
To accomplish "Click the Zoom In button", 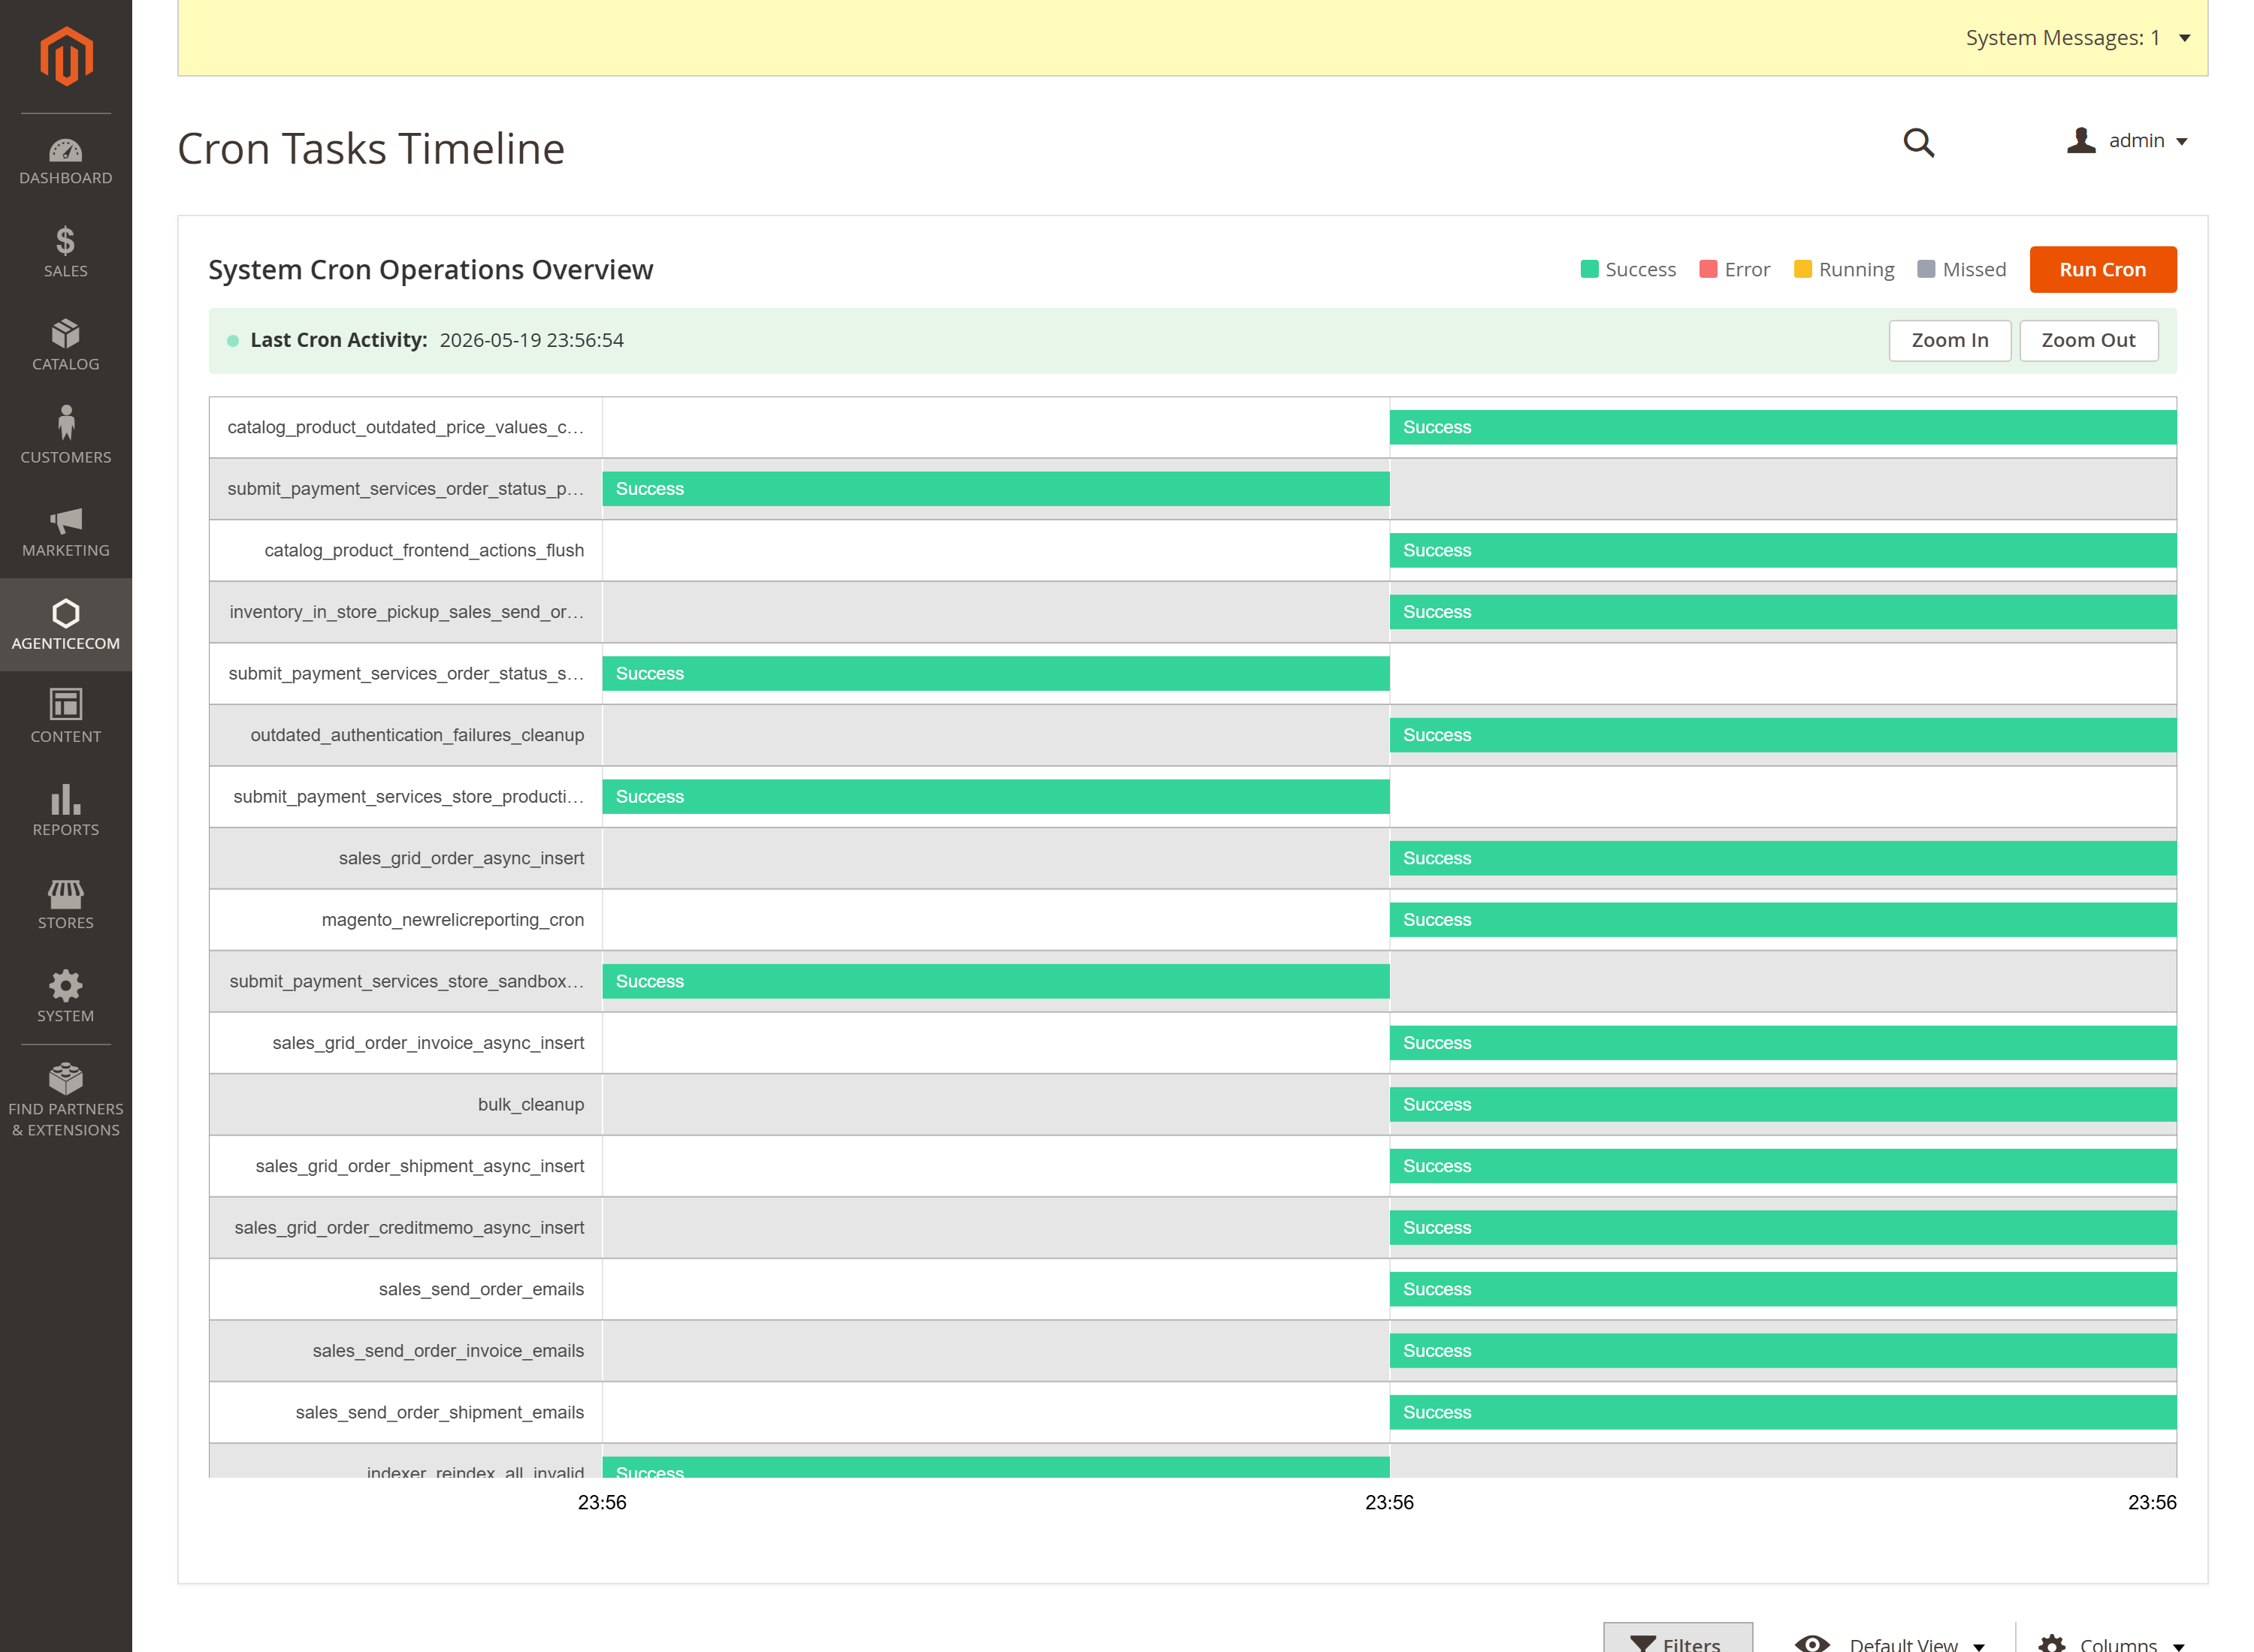I will click(1950, 341).
